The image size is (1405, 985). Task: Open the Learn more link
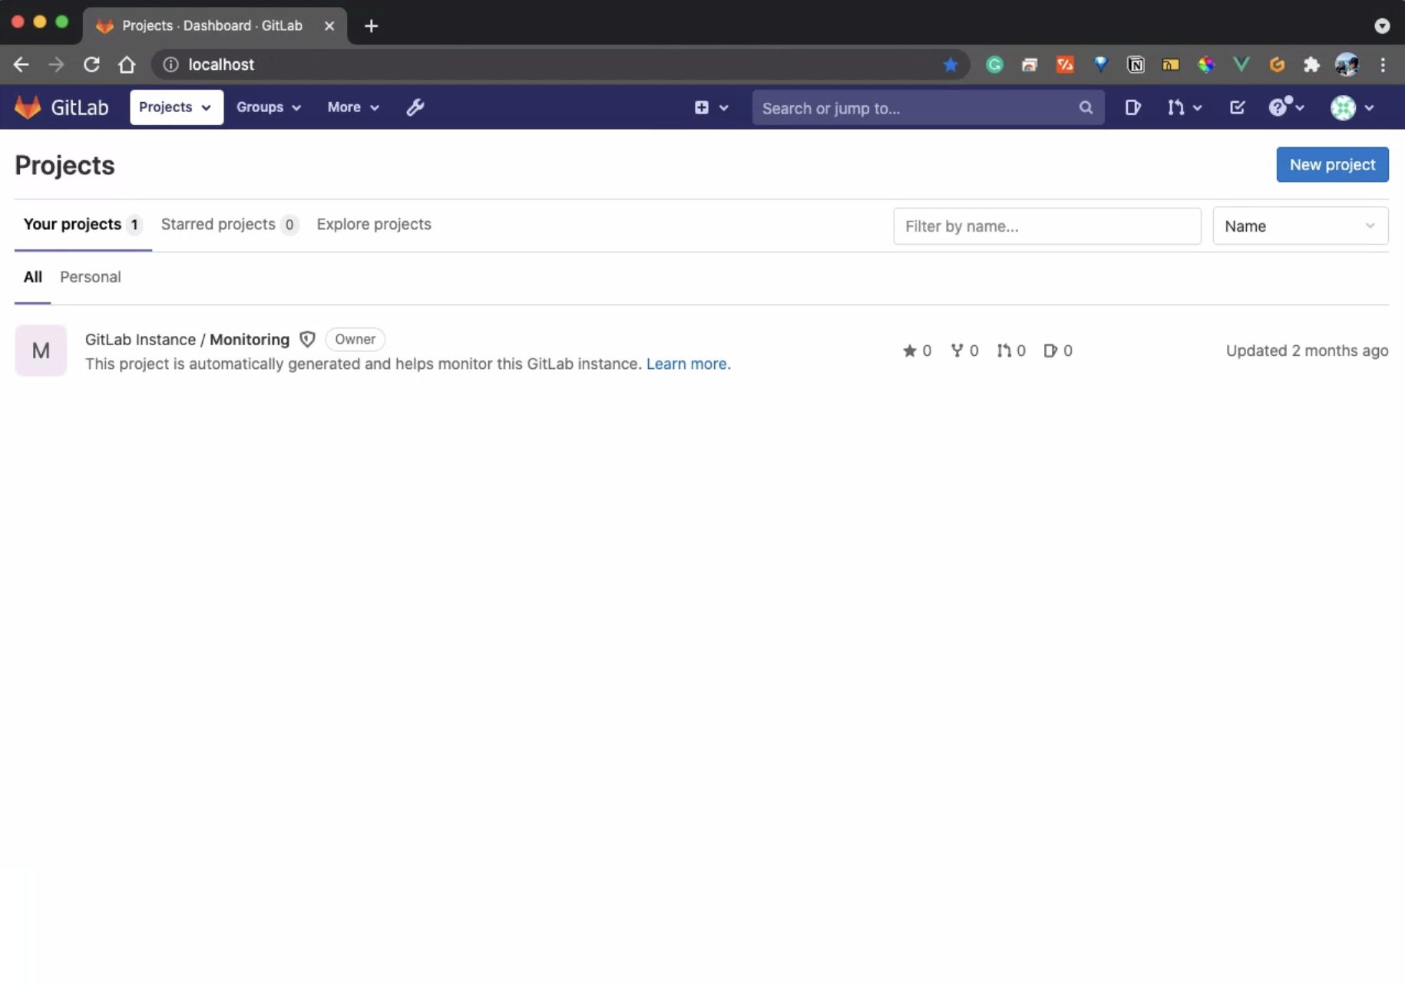[686, 364]
